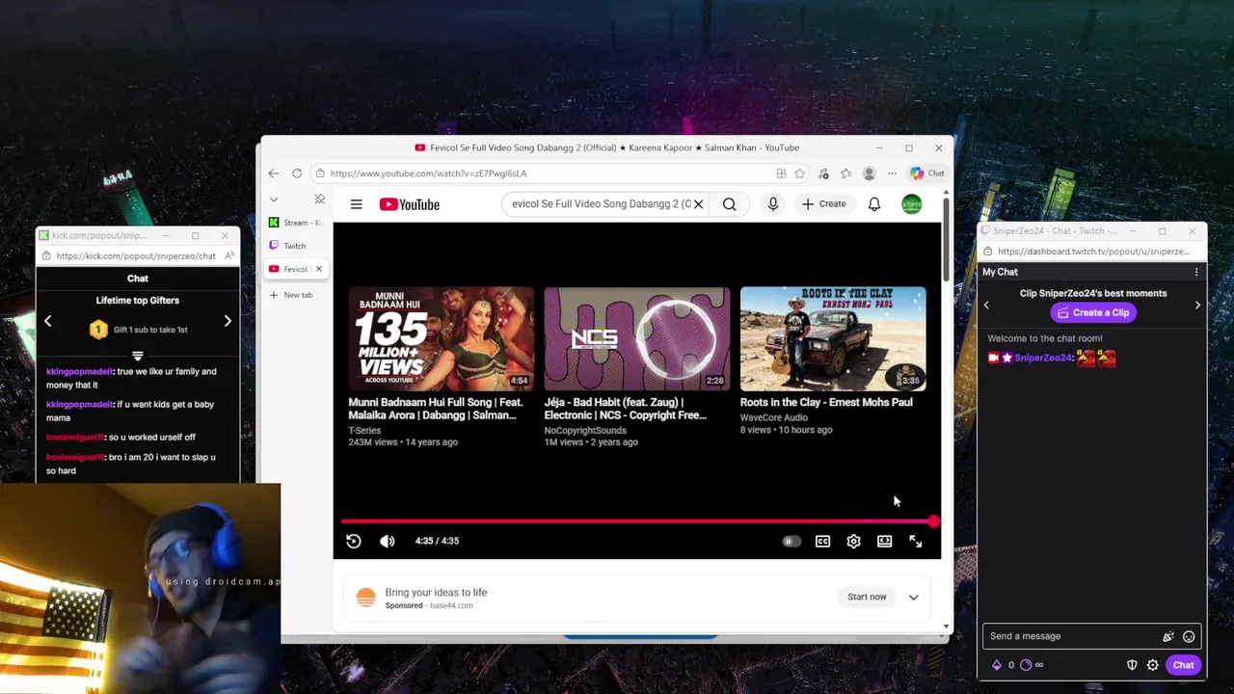Click the YouTube page vertical scrollbar

pyautogui.click(x=946, y=241)
